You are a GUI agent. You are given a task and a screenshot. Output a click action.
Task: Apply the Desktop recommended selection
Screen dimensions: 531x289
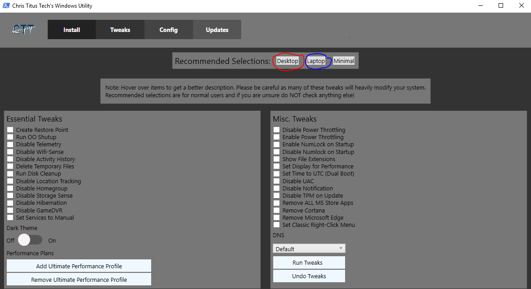288,61
